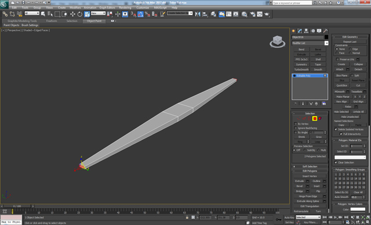This screenshot has width=371, height=225.
Task: Click the Extrude button in Edit Polygons
Action: [x=300, y=182]
